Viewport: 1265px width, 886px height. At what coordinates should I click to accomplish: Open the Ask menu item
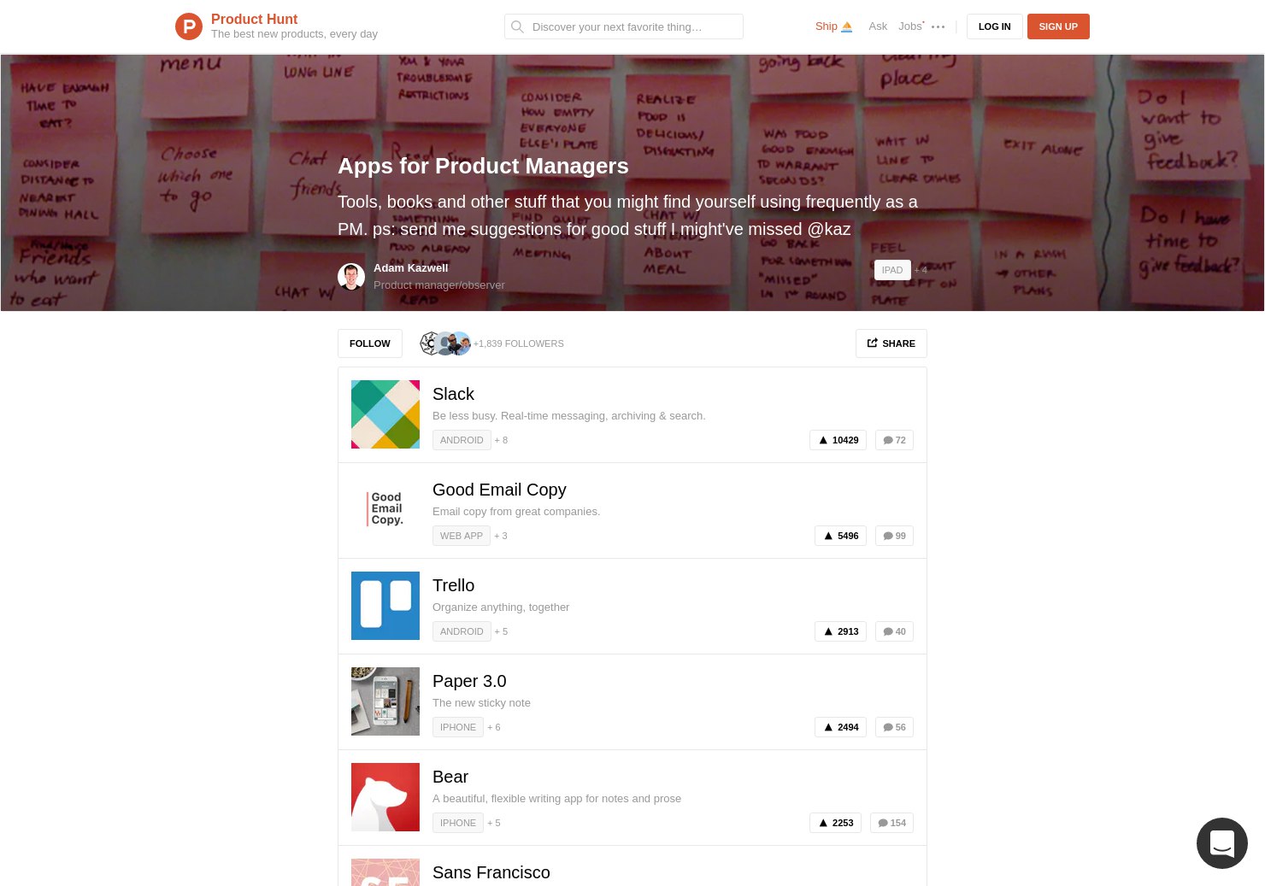[878, 26]
